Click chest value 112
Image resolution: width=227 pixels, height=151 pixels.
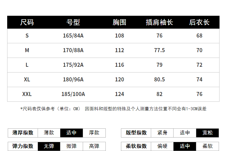(120, 50)
